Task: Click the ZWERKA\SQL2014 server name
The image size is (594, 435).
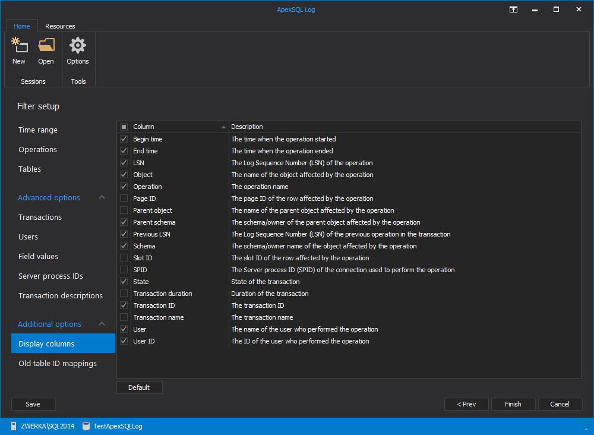Action: (48, 426)
